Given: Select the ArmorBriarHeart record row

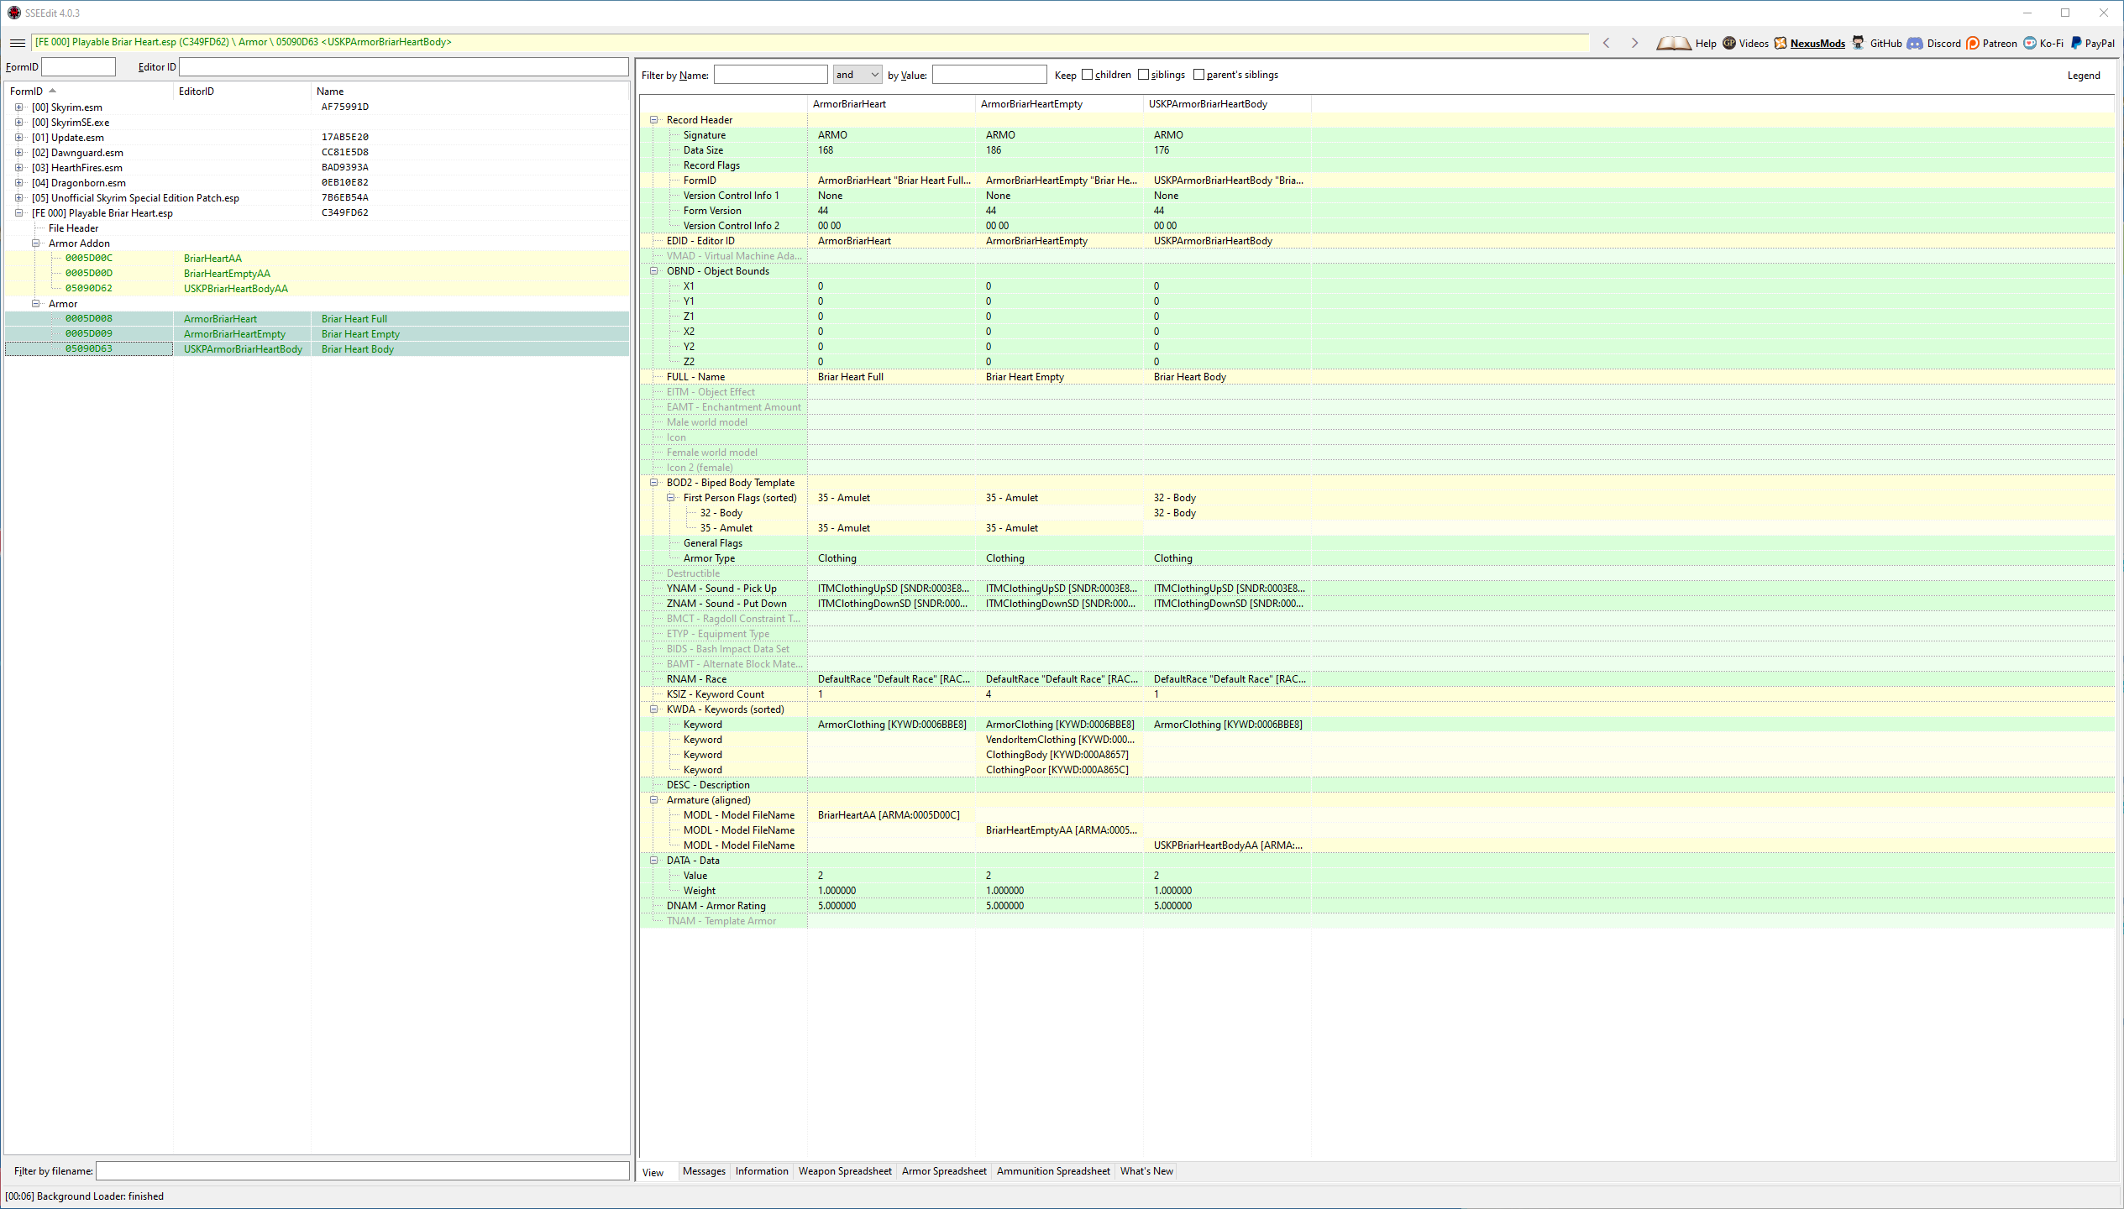Looking at the screenshot, I should [317, 318].
